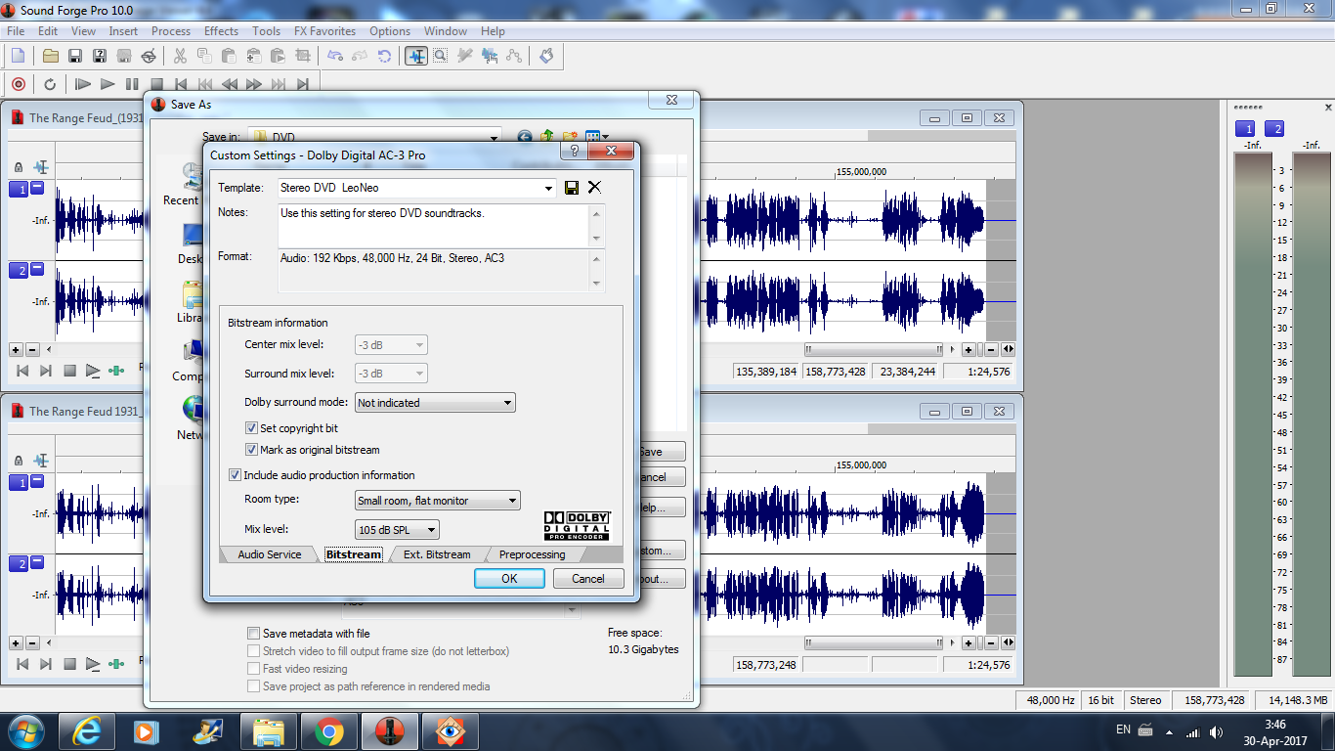Click Create New Folder icon in Save As
The height and width of the screenshot is (751, 1335).
(569, 138)
